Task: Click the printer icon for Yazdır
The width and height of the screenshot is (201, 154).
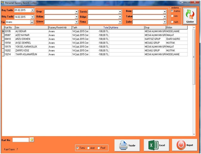Action: [123, 145]
